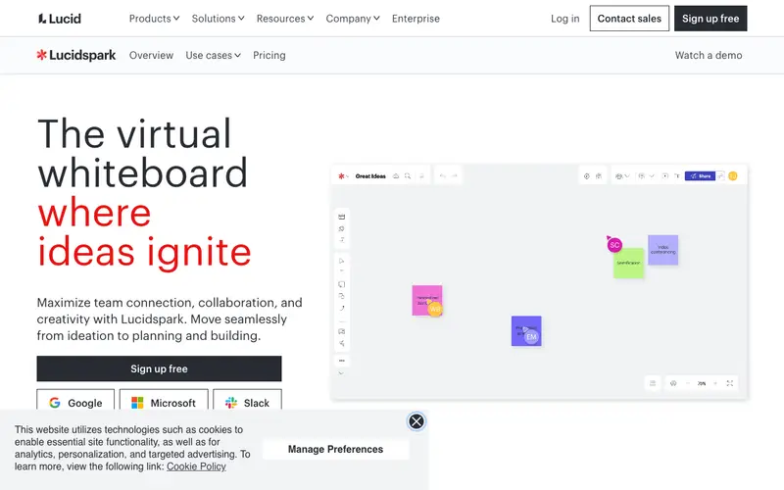Select the pink sticky note on whiteboard
This screenshot has height=490, width=784.
tap(427, 301)
